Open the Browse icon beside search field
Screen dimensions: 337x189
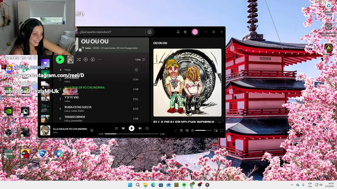150,32
